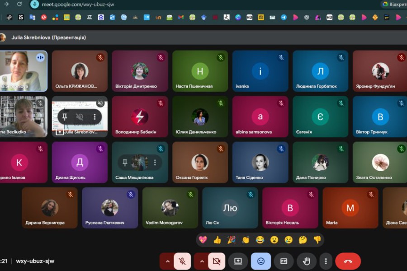Send the pink heart emoji reaction
The height and width of the screenshot is (271, 407).
click(x=203, y=240)
